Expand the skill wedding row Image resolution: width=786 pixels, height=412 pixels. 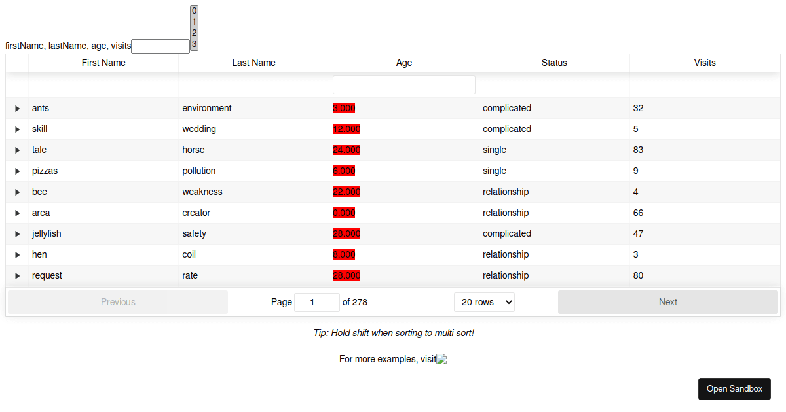pos(18,129)
